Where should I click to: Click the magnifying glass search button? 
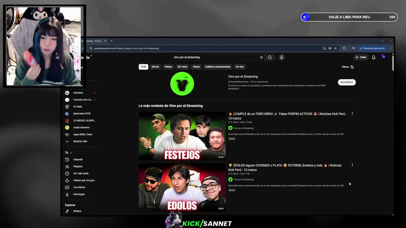coord(270,57)
